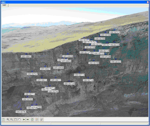The image size is (150, 126).
Task: Select marker above label 10061007139
Action: [x=79, y=72]
